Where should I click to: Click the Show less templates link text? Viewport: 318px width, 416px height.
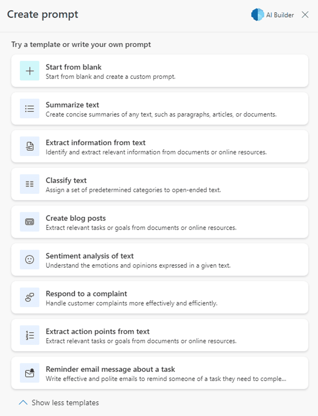(65, 403)
